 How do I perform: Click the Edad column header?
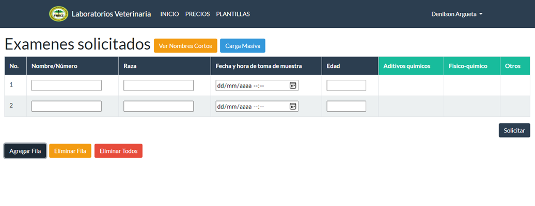[x=350, y=66]
